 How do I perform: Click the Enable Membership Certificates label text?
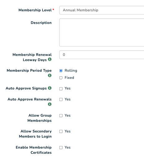tap(34, 150)
